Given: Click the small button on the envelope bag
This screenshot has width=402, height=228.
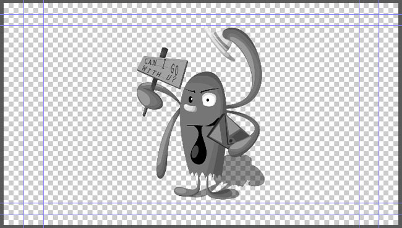Looking at the screenshot, I should pyautogui.click(x=231, y=141).
